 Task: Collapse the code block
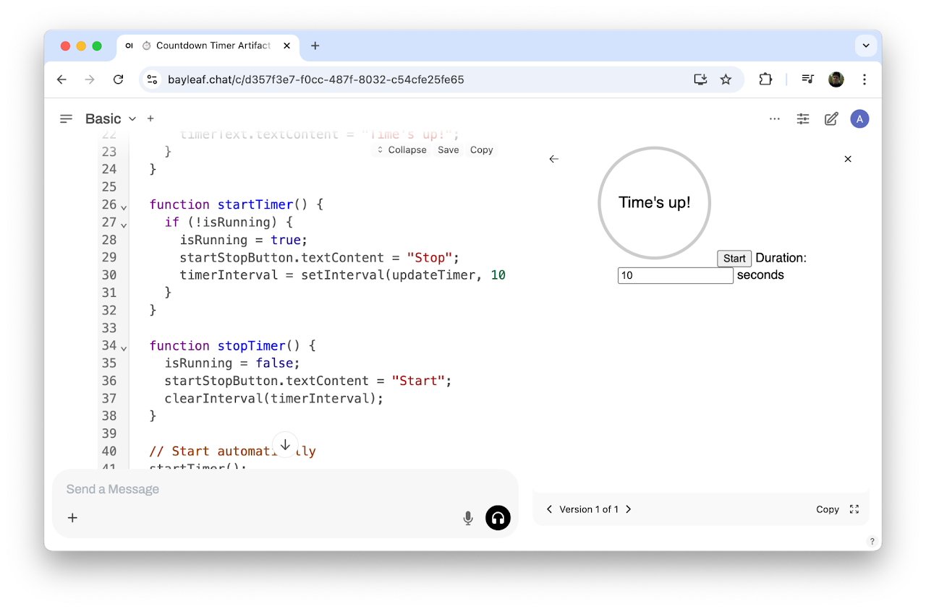(x=402, y=150)
